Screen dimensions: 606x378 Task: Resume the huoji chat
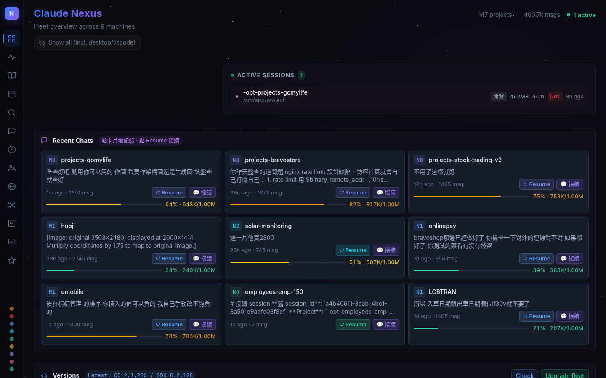(x=169, y=259)
